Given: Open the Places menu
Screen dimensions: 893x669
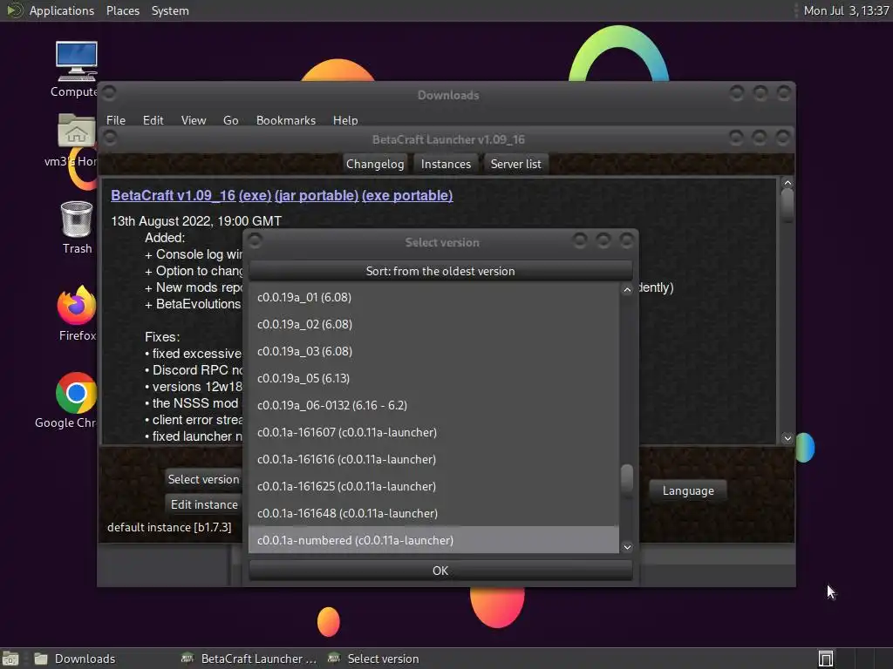Looking at the screenshot, I should (x=122, y=10).
